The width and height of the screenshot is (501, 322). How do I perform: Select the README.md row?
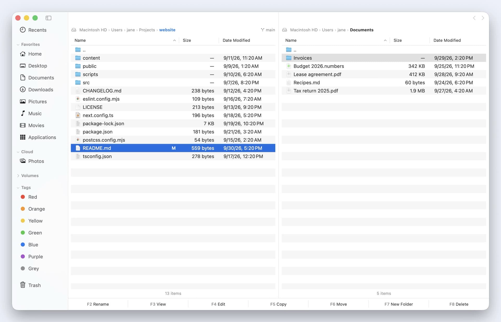click(x=173, y=148)
